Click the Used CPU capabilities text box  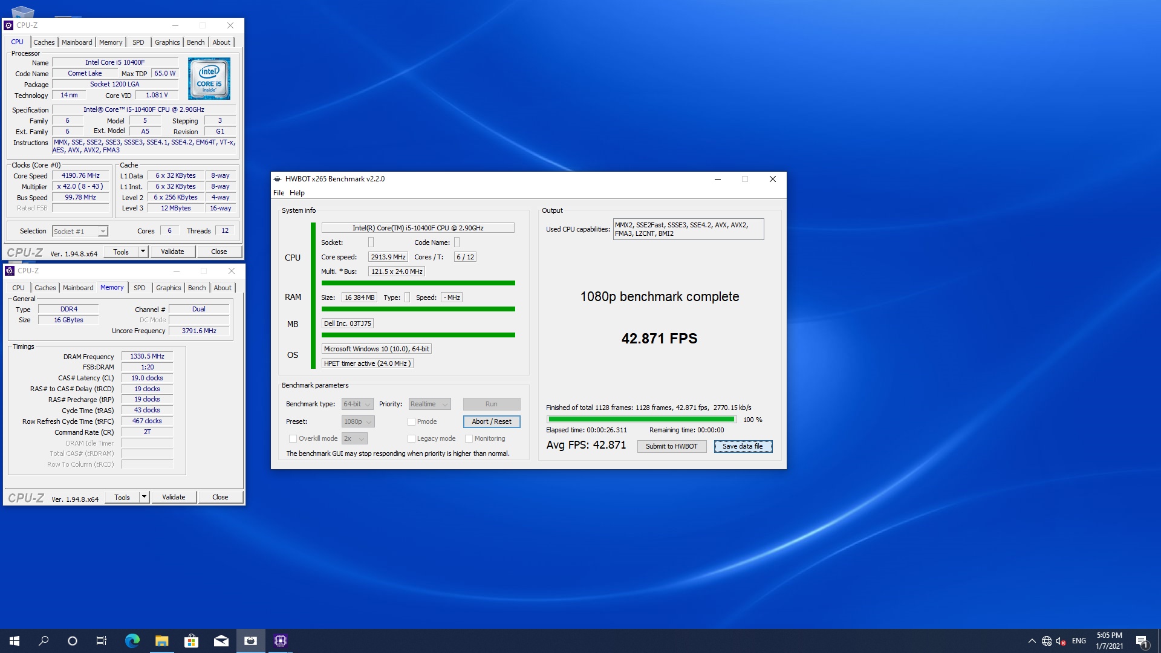(x=688, y=229)
